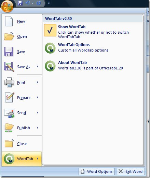Open Customize Quick Access Toolbar dropdown
The image size is (150, 178).
(49, 3)
